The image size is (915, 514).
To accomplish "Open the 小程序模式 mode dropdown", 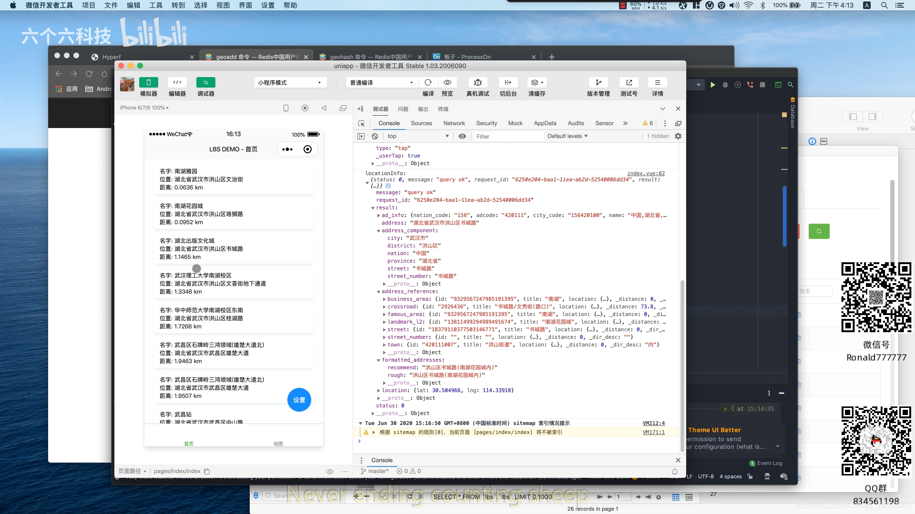I will click(290, 82).
